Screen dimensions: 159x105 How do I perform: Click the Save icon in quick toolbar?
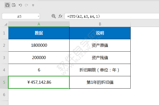point(7,5)
